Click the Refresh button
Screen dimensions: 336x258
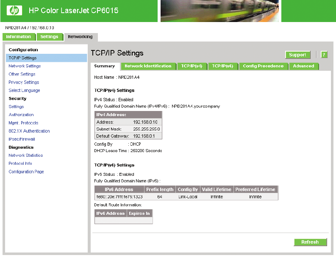point(310,242)
